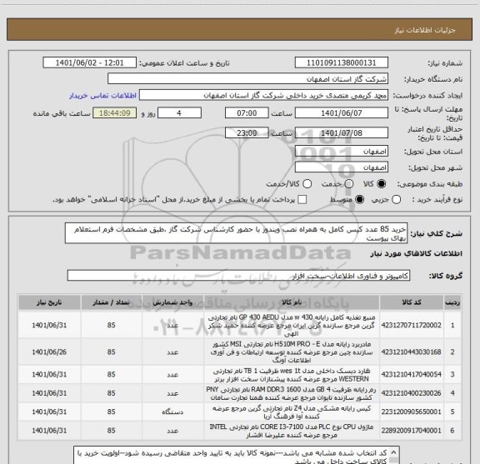Click the ردیف column header
This screenshot has height=464, width=480.
[x=452, y=302]
